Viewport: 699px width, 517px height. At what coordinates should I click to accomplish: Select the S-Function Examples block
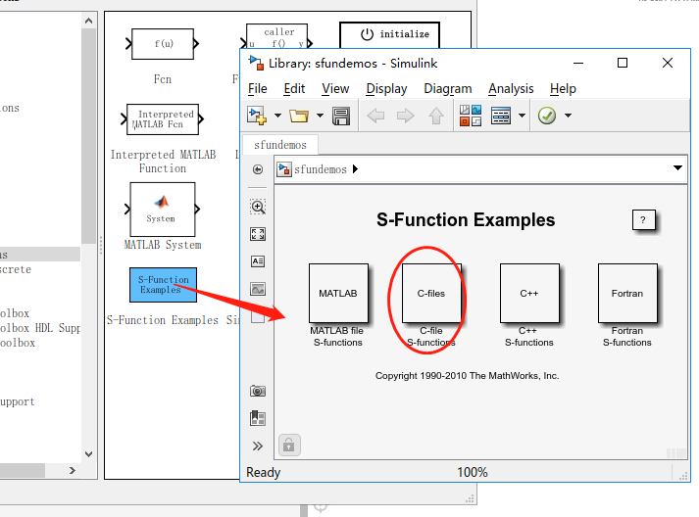pyautogui.click(x=163, y=285)
